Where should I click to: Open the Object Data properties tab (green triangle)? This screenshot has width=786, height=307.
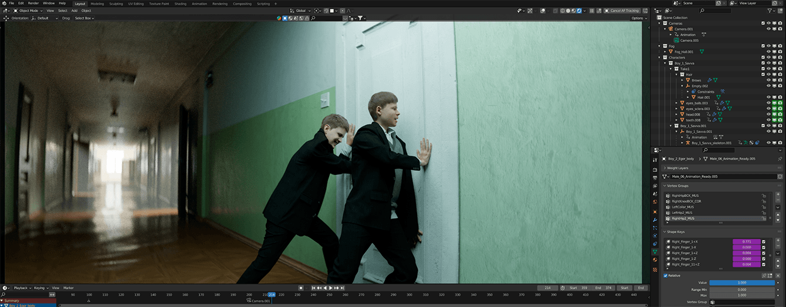coord(655,251)
